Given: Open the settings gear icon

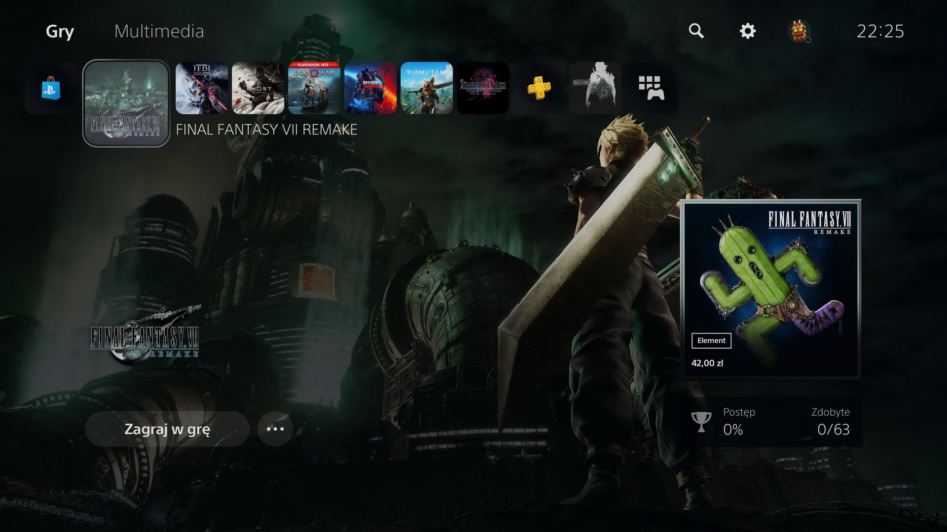Looking at the screenshot, I should [748, 31].
